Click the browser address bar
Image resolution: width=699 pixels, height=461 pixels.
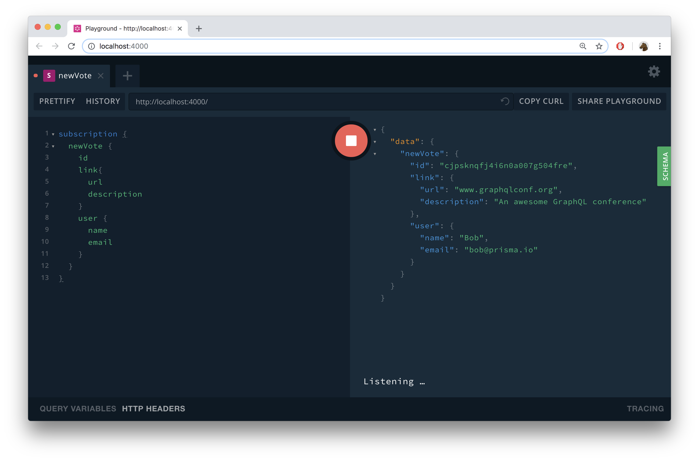pos(345,46)
